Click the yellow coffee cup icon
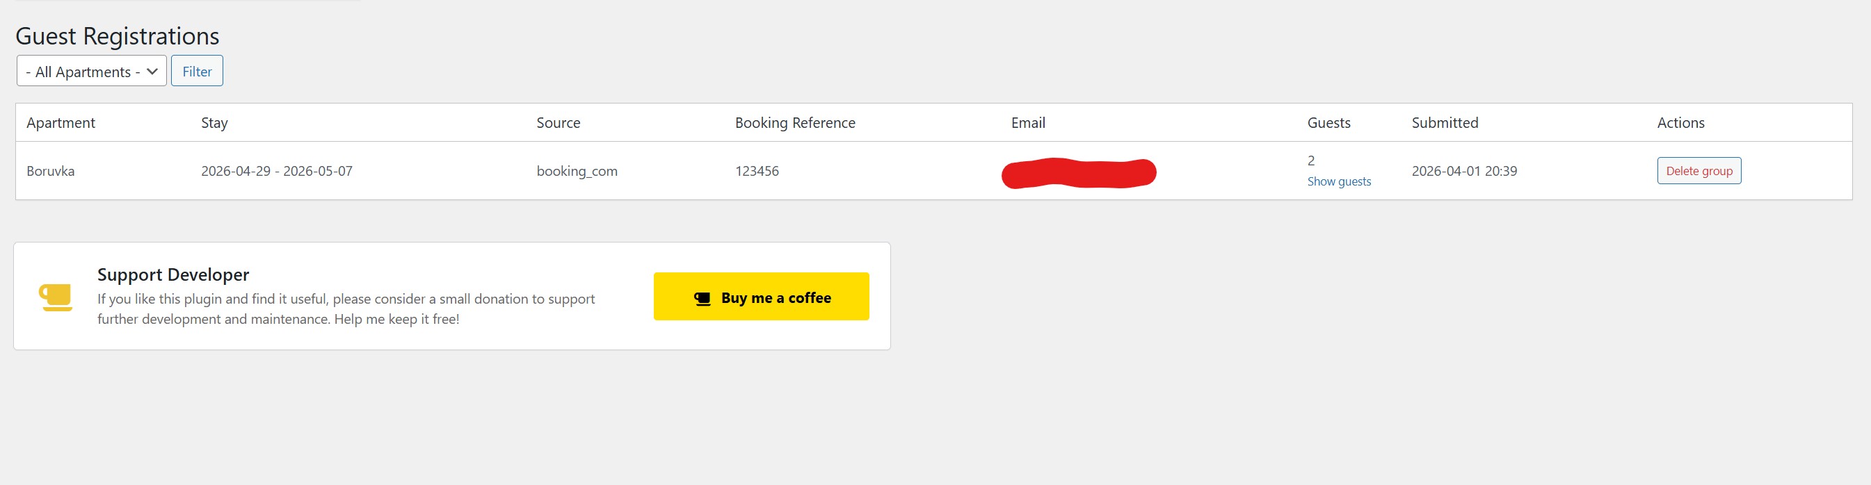 pos(56,297)
